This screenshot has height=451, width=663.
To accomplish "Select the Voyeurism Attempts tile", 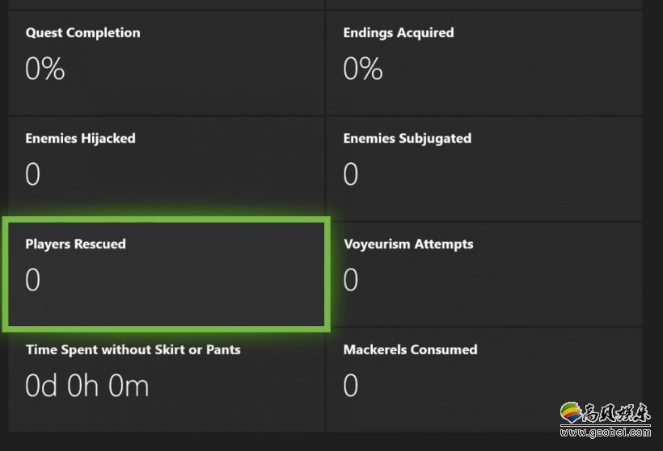I will [484, 274].
